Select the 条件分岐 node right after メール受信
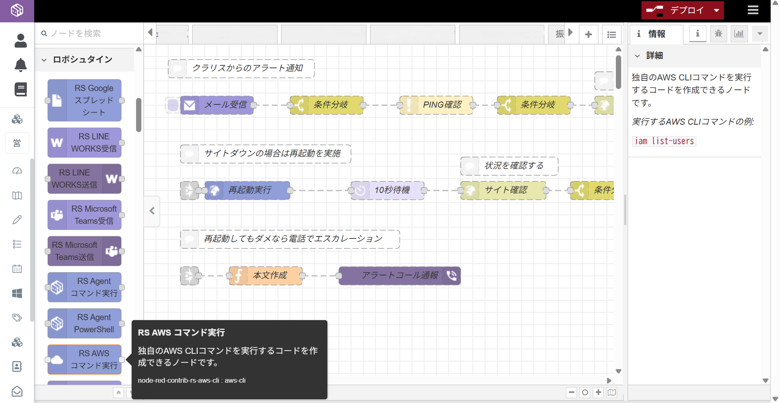Viewport: 780px width, 403px height. pos(327,105)
